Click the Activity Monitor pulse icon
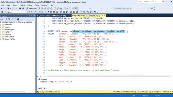Screen dimensions: 173x97 click(21, 19)
